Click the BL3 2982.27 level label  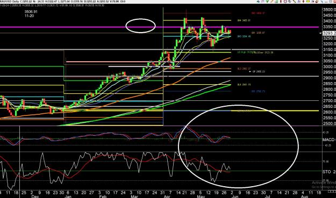(x=244, y=69)
